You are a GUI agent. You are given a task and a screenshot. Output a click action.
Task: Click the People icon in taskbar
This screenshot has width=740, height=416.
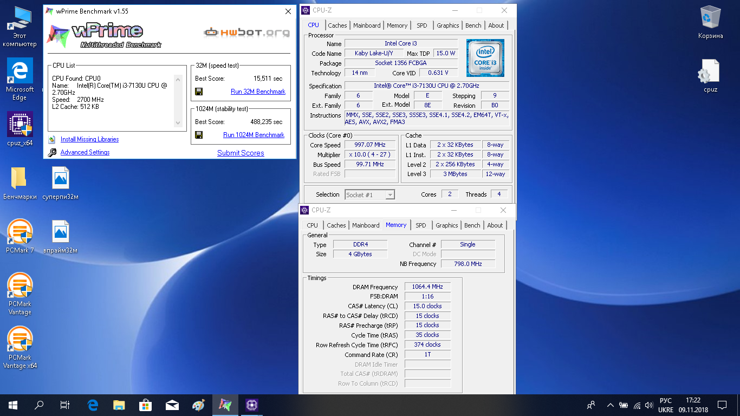(x=591, y=405)
